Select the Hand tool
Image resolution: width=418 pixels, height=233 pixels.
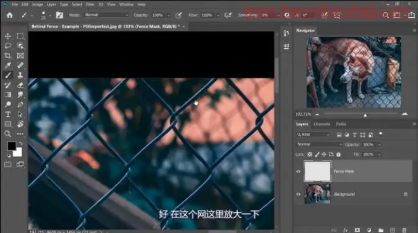coord(20,124)
